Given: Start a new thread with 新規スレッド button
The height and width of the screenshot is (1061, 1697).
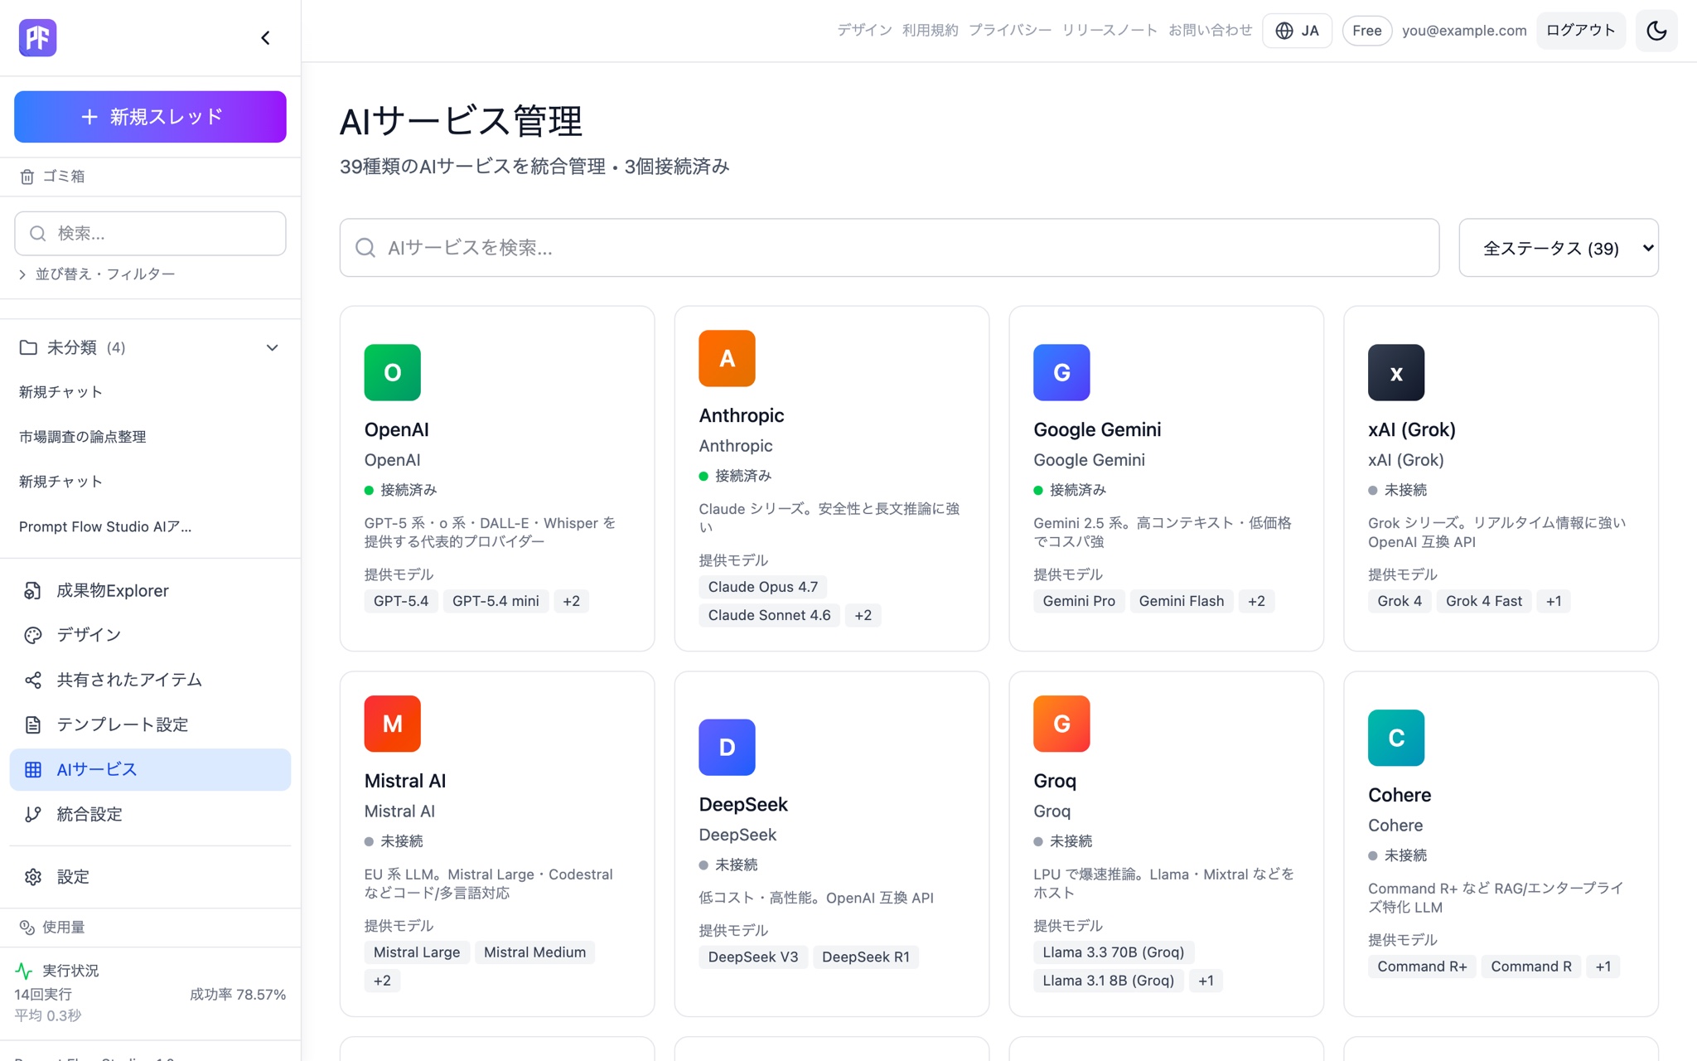Looking at the screenshot, I should coord(150,117).
